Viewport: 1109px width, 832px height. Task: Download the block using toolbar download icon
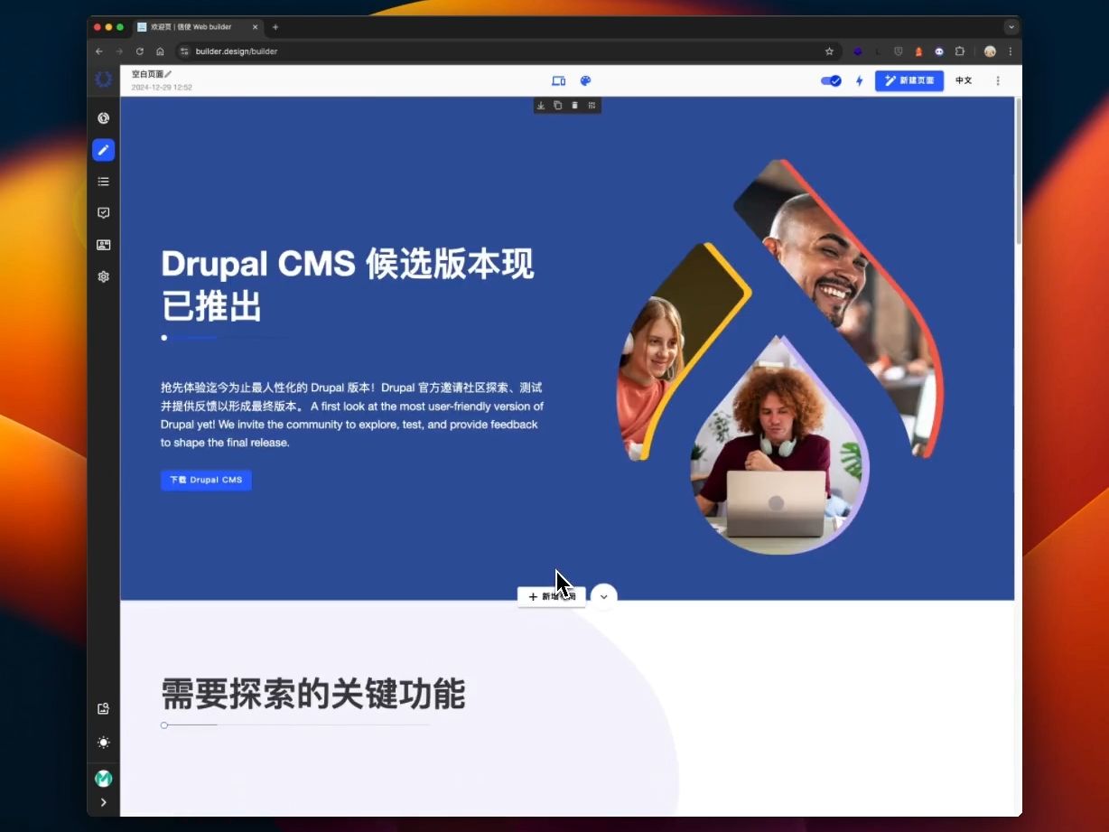point(541,106)
